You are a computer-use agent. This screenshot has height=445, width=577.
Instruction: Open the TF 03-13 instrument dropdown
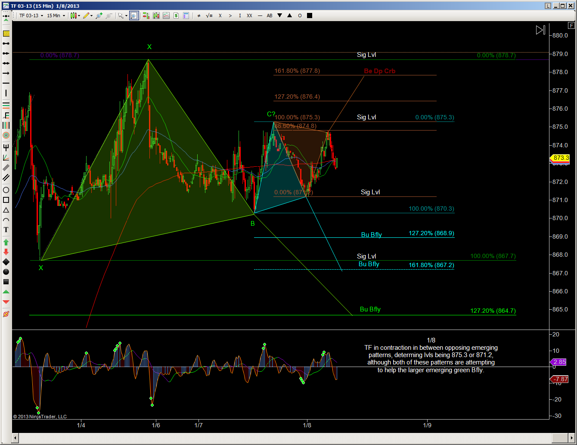[31, 16]
